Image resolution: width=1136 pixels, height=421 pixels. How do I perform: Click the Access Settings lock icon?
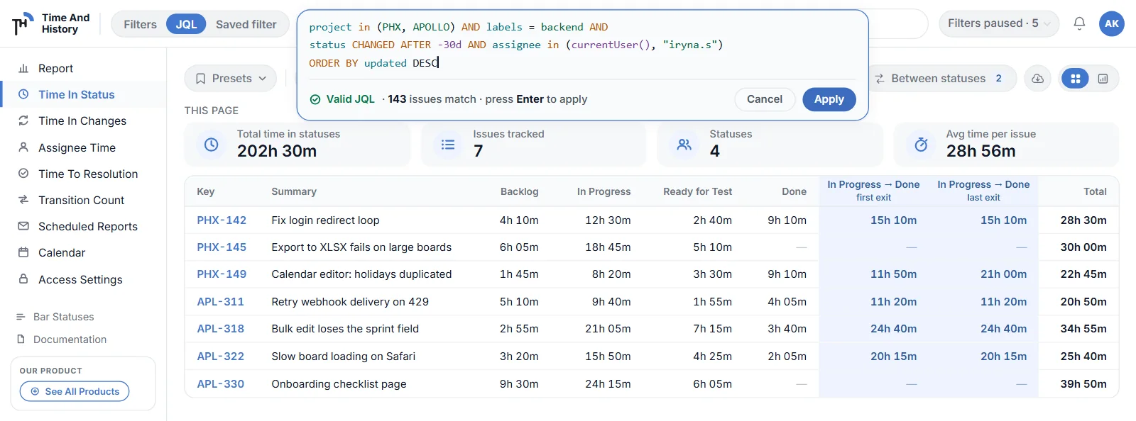click(23, 279)
